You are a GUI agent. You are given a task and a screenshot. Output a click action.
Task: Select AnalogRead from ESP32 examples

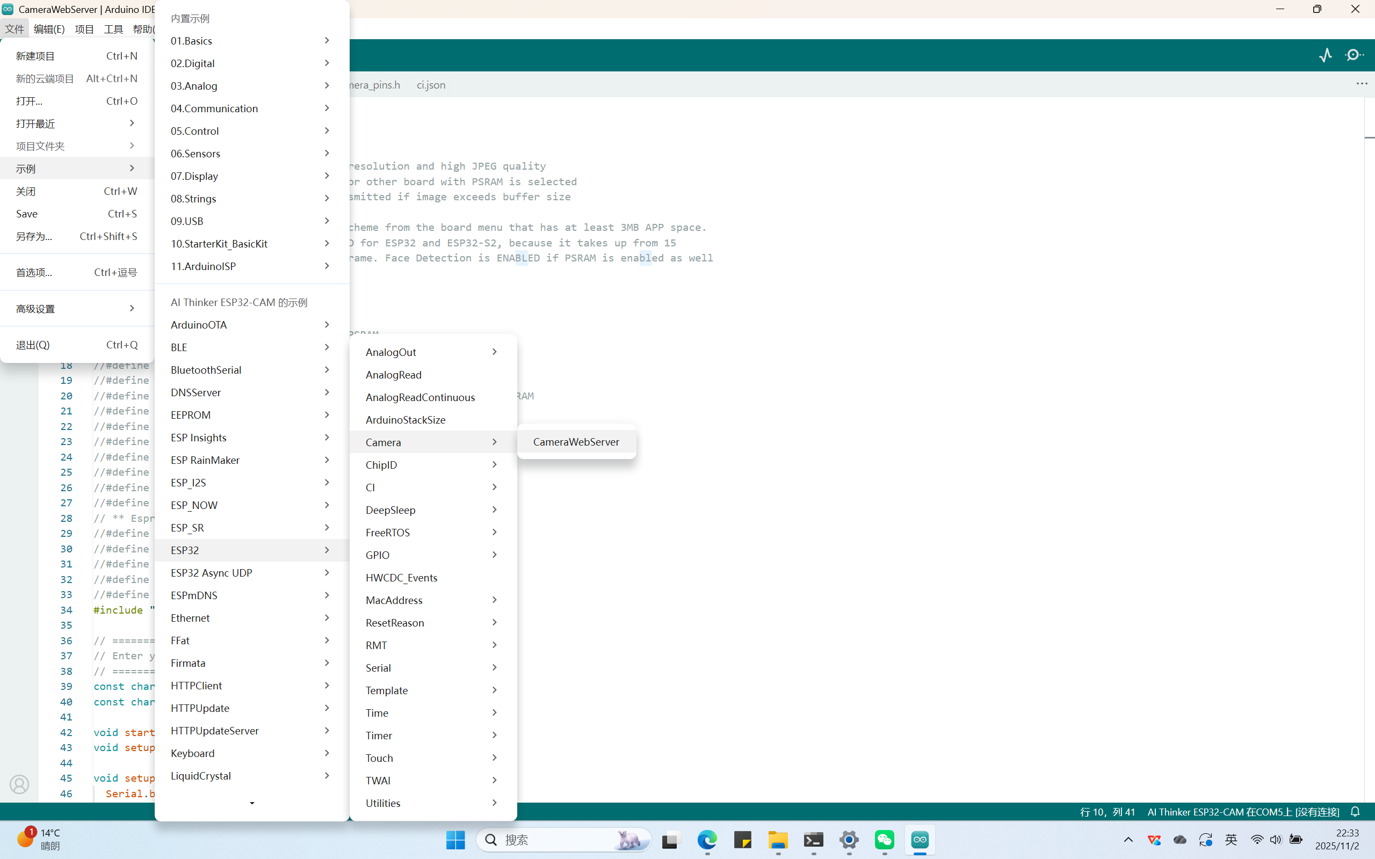[x=393, y=374]
